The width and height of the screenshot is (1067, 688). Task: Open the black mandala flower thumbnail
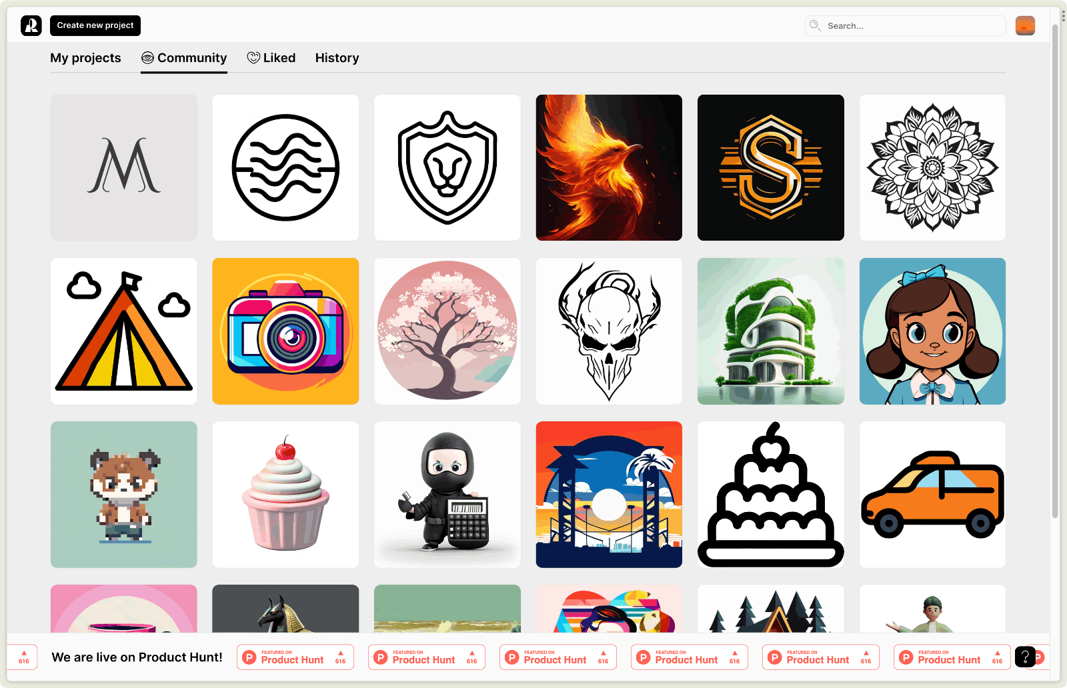tap(932, 167)
